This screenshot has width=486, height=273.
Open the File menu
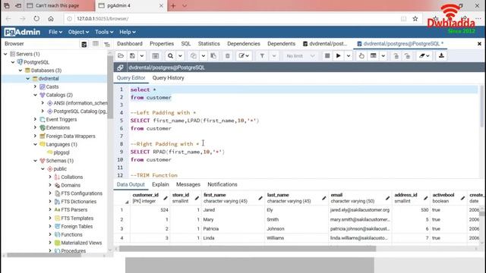pyautogui.click(x=55, y=32)
